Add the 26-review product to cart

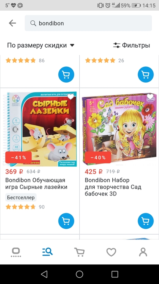coord(146,75)
